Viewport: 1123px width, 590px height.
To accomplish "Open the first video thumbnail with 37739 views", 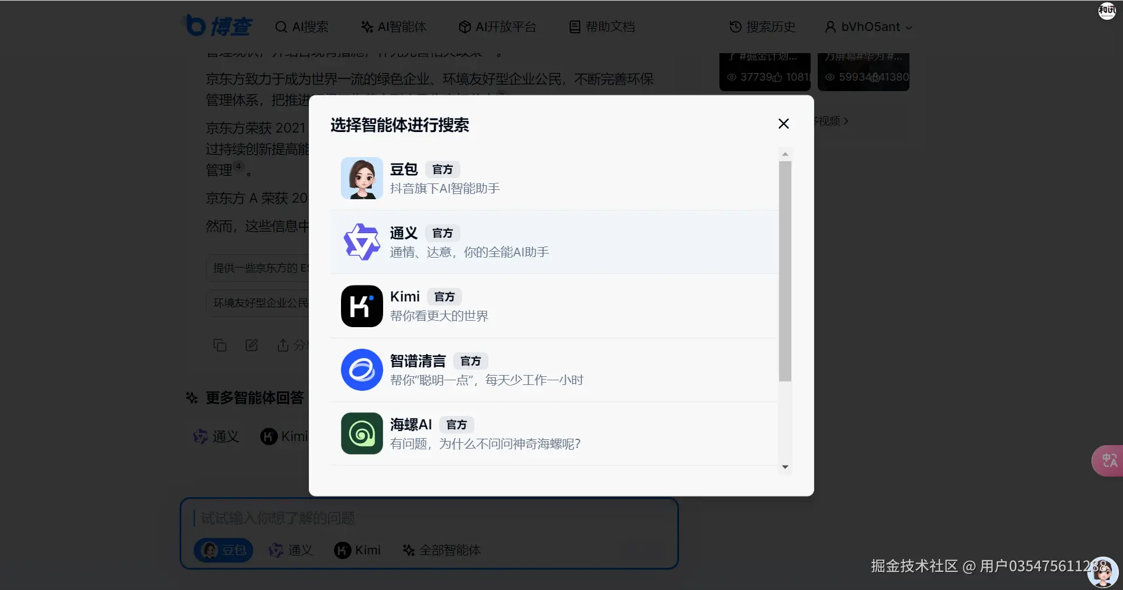I will (765, 71).
